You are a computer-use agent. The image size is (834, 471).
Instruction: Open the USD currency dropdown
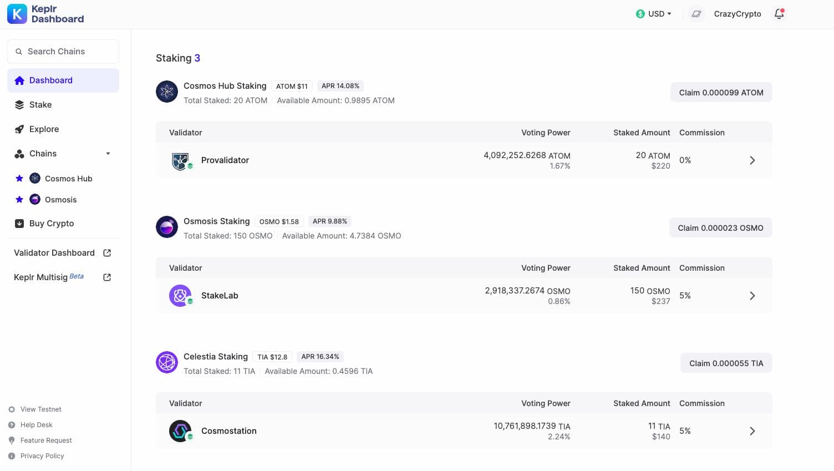point(654,14)
